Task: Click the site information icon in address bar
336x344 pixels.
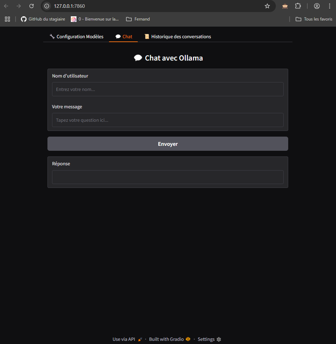Action: pyautogui.click(x=47, y=6)
